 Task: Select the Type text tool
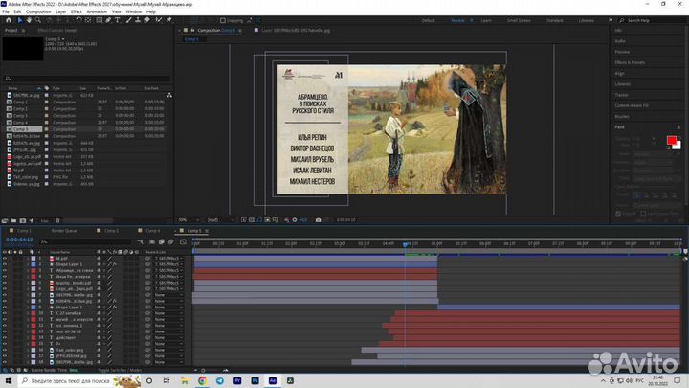pyautogui.click(x=118, y=20)
